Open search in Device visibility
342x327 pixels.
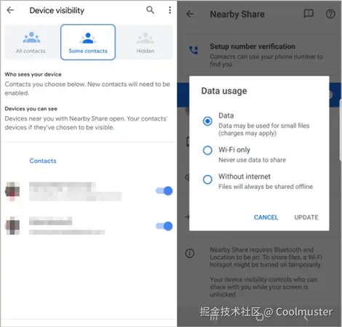point(150,10)
